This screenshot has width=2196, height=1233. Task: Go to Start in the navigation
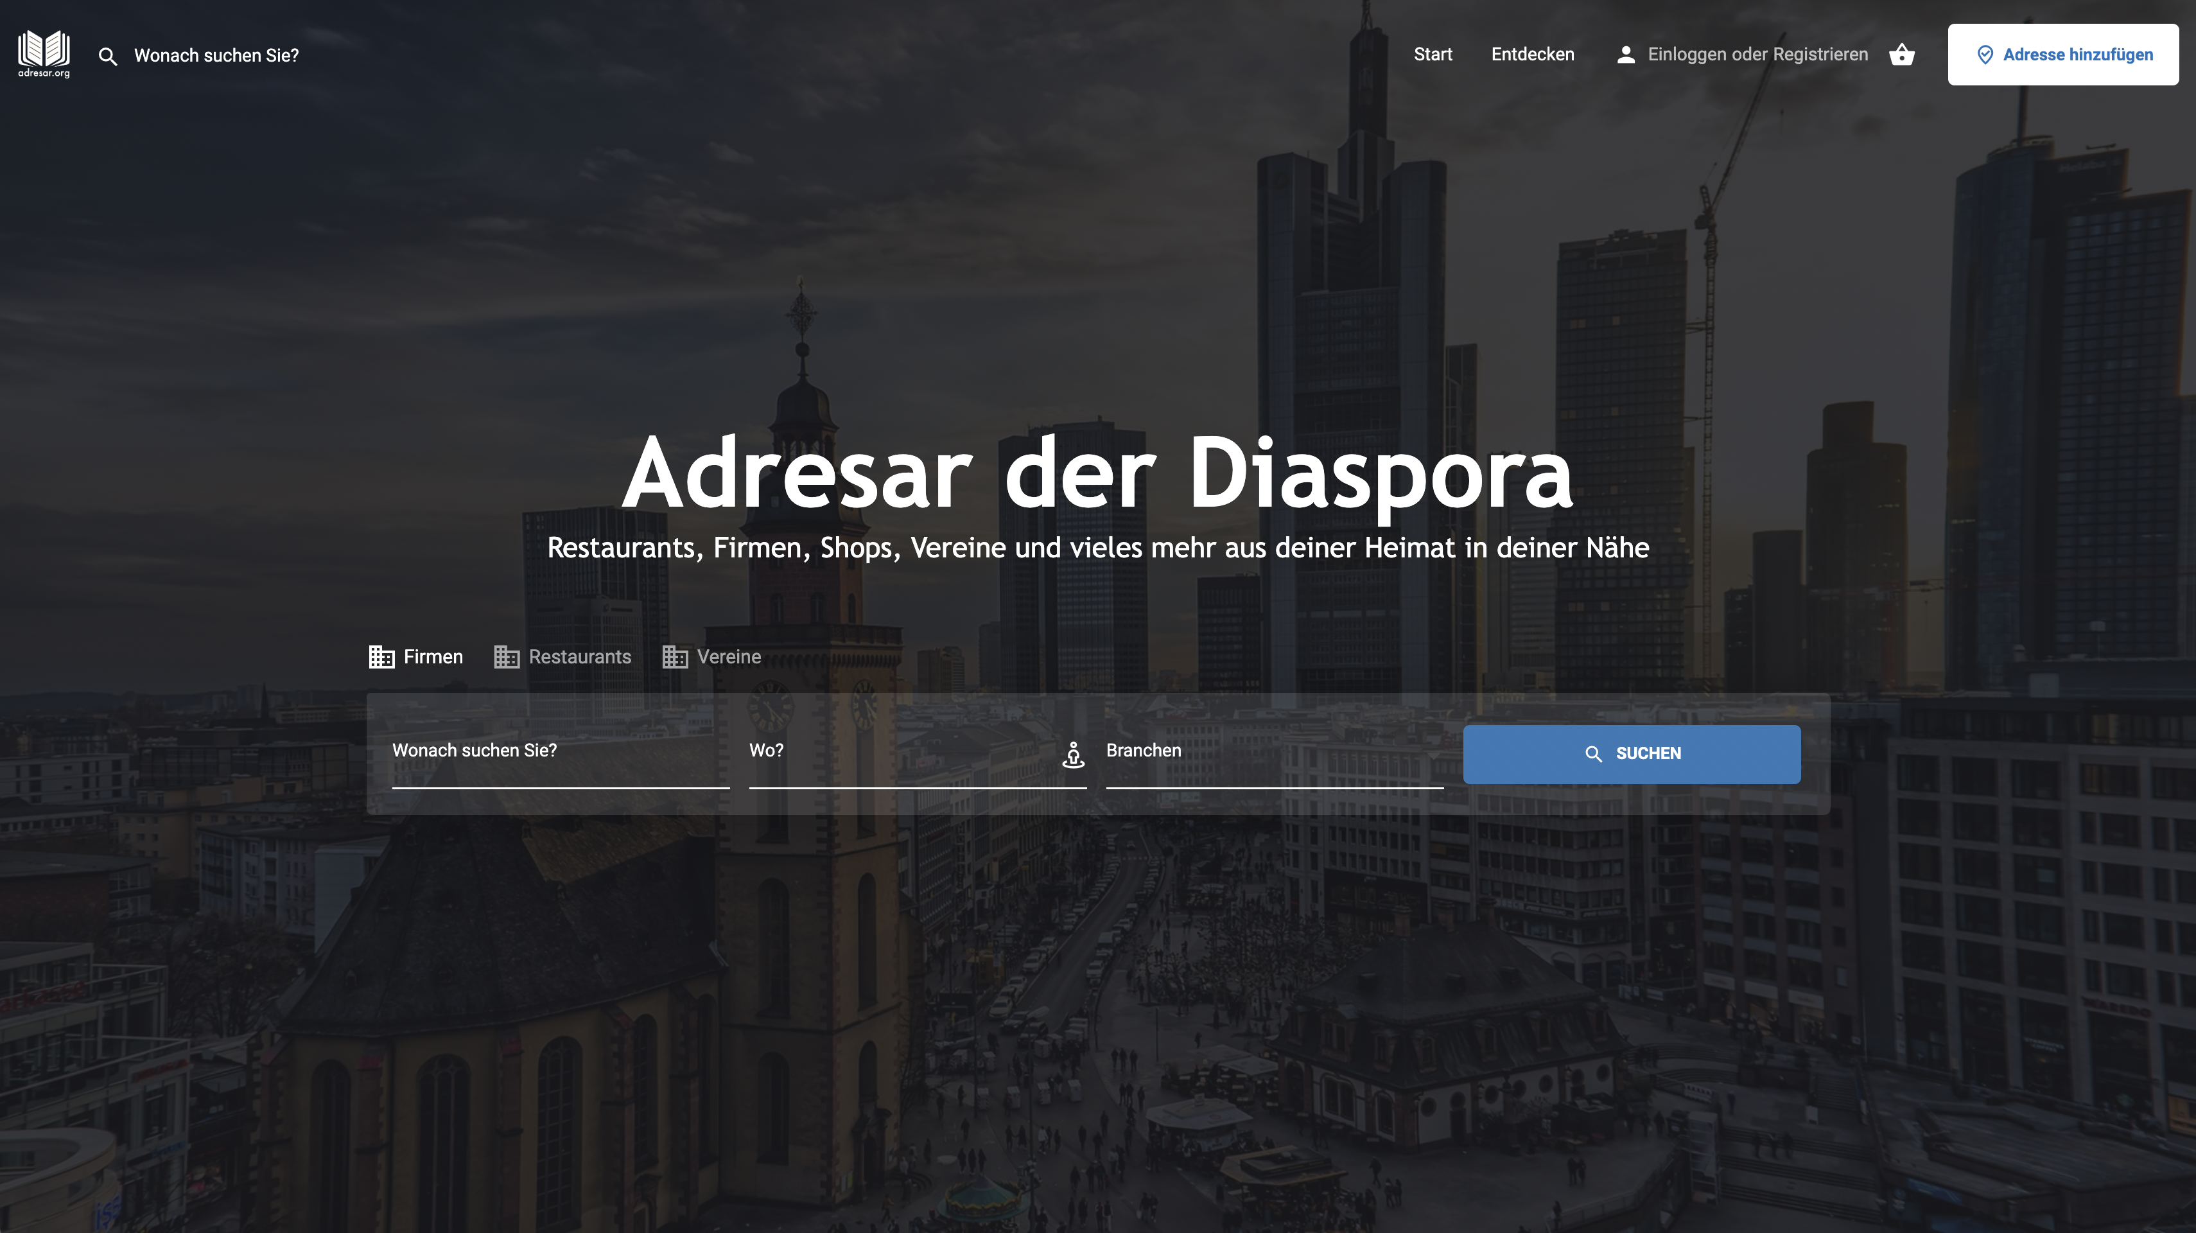1433,55
